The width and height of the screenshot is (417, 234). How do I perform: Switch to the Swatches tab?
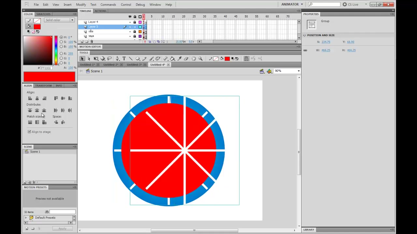tap(43, 14)
